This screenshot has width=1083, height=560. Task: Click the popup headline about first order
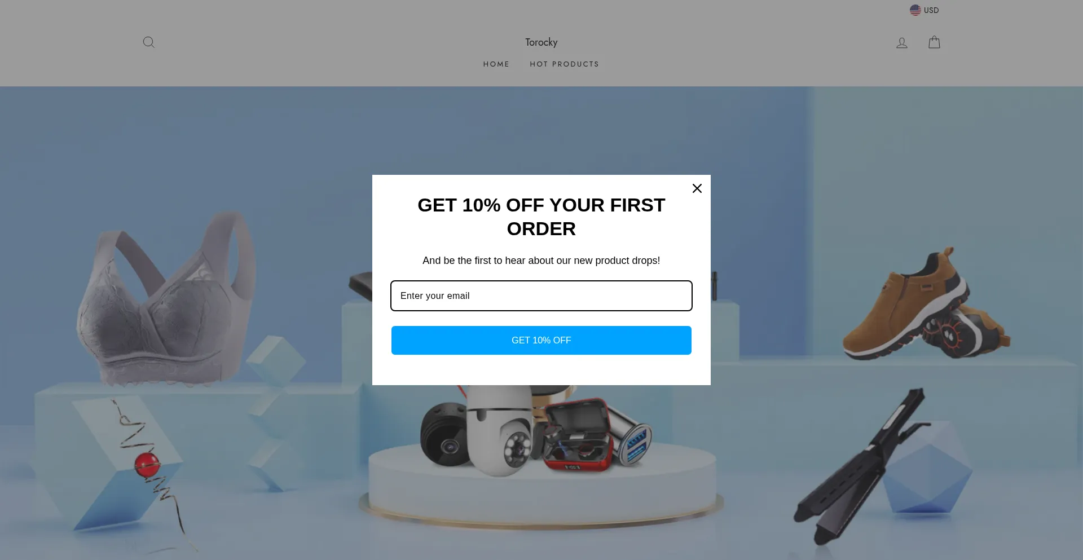541,217
